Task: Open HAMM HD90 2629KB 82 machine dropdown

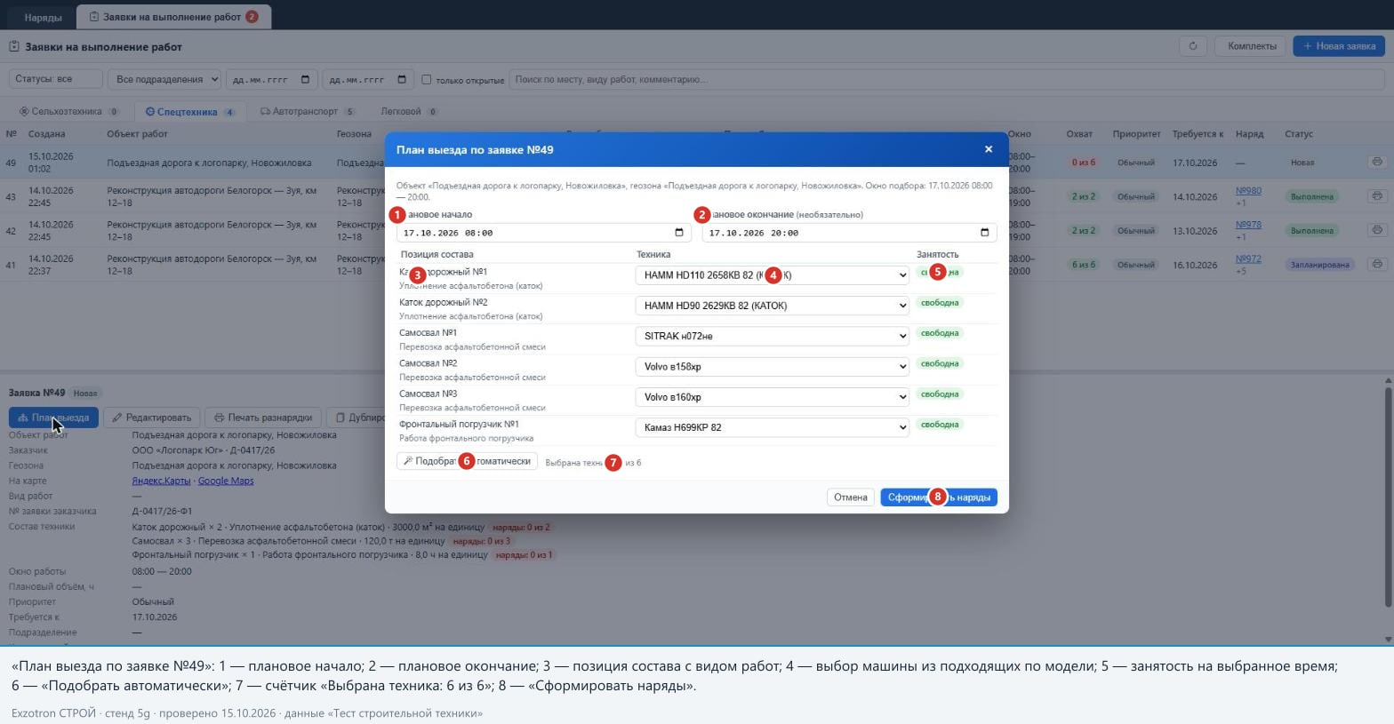Action: point(772,306)
